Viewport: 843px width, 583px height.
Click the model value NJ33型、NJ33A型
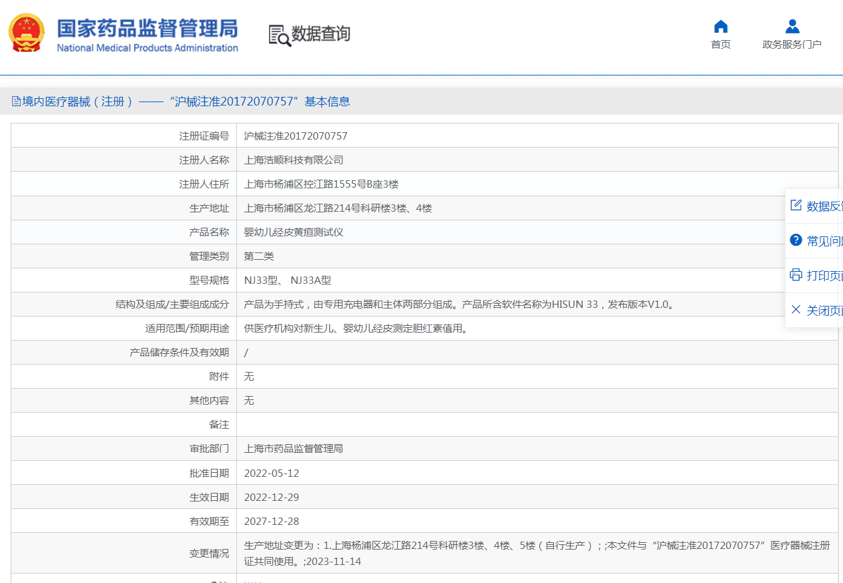coord(288,280)
